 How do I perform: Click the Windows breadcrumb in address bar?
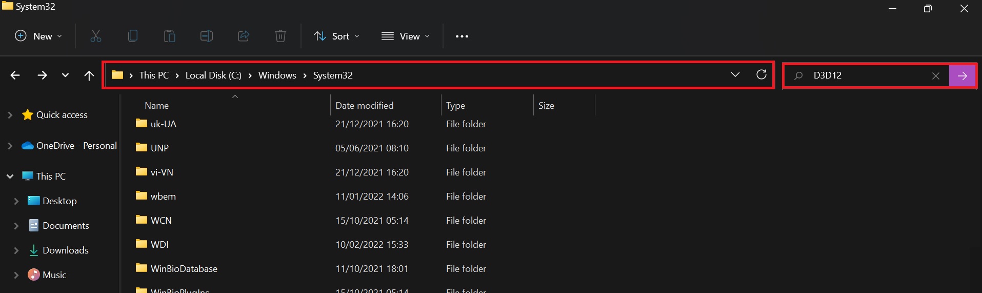[x=277, y=75]
